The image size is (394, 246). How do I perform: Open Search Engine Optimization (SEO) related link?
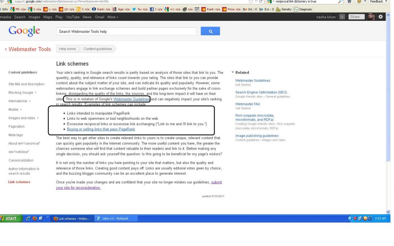click(x=261, y=92)
